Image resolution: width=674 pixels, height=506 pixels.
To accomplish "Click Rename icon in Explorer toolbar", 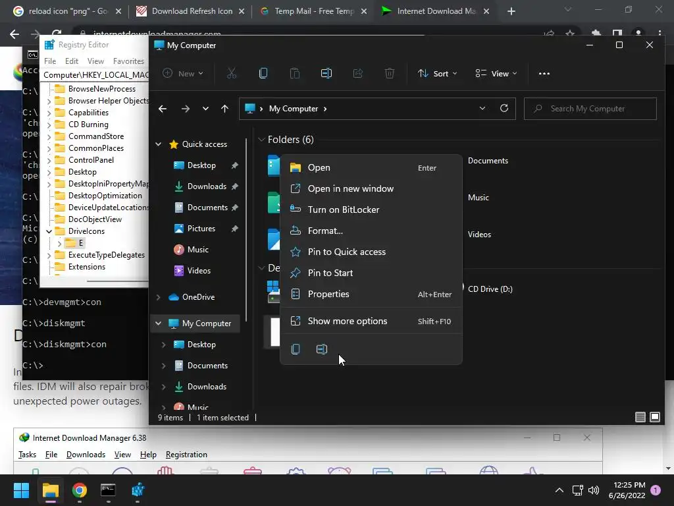I will coord(326,74).
